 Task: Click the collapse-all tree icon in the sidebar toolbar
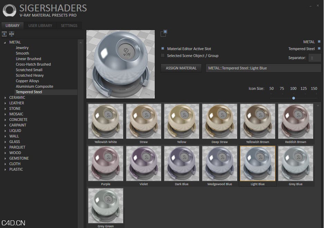click(x=11, y=34)
